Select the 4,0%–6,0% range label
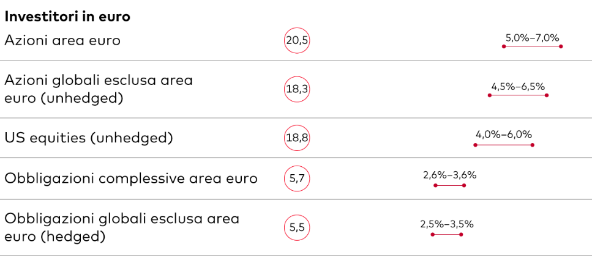Image resolution: width=592 pixels, height=261 pixels. pos(504,134)
